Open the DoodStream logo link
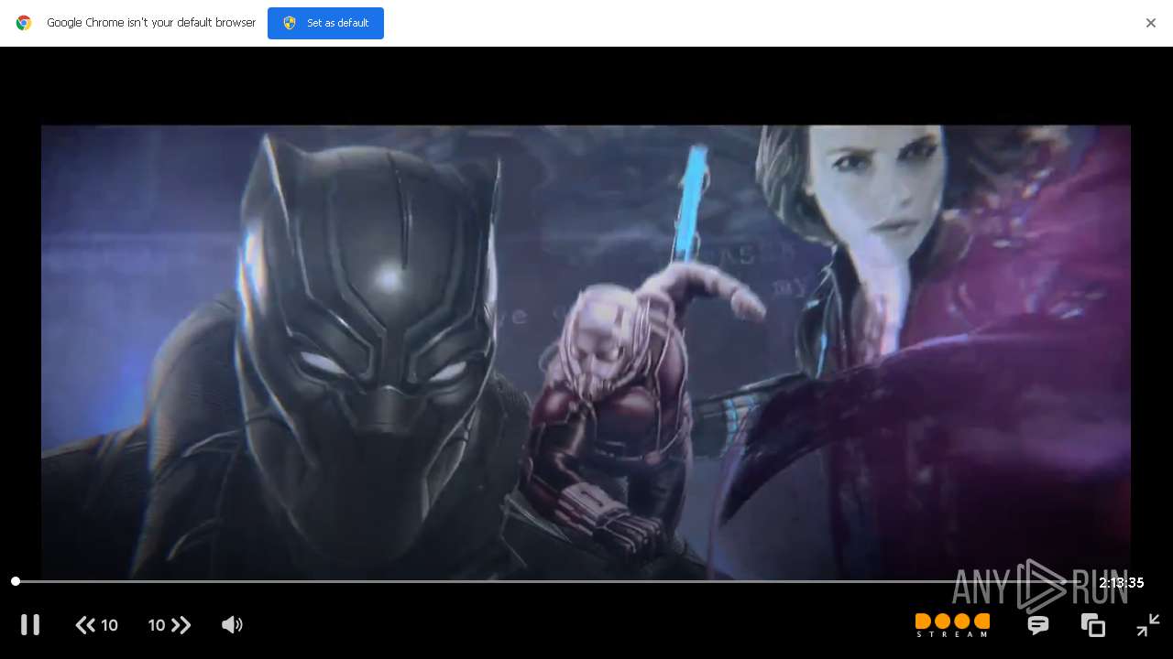1173x659 pixels. click(952, 625)
